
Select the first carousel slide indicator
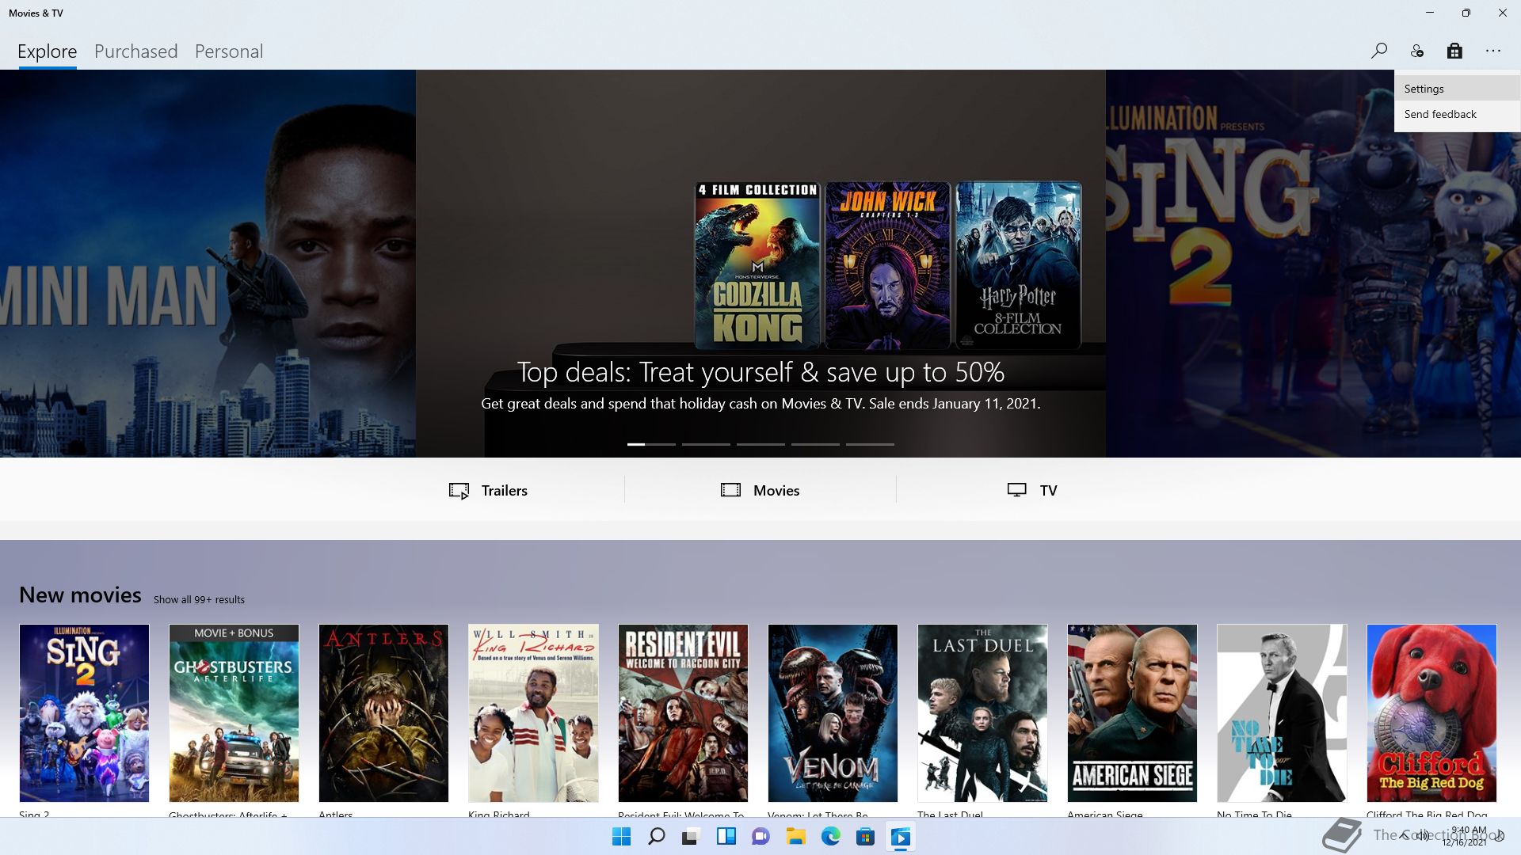tap(651, 444)
